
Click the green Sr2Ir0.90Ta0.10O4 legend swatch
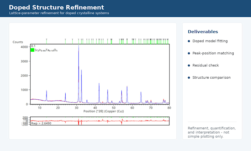[x=32, y=50]
